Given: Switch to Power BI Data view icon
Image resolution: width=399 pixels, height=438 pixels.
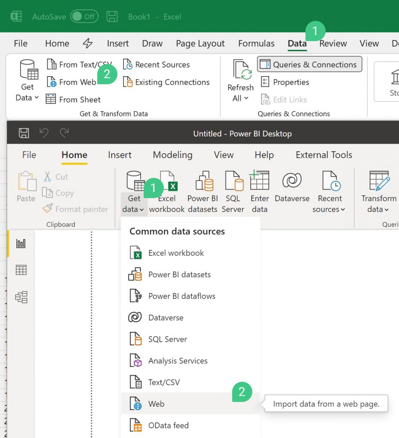Looking at the screenshot, I should [x=21, y=270].
